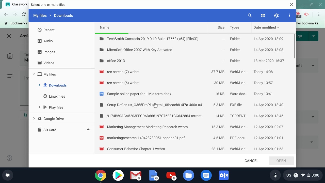Click folder icon of office 2013
This screenshot has height=183, width=325.
(102, 61)
